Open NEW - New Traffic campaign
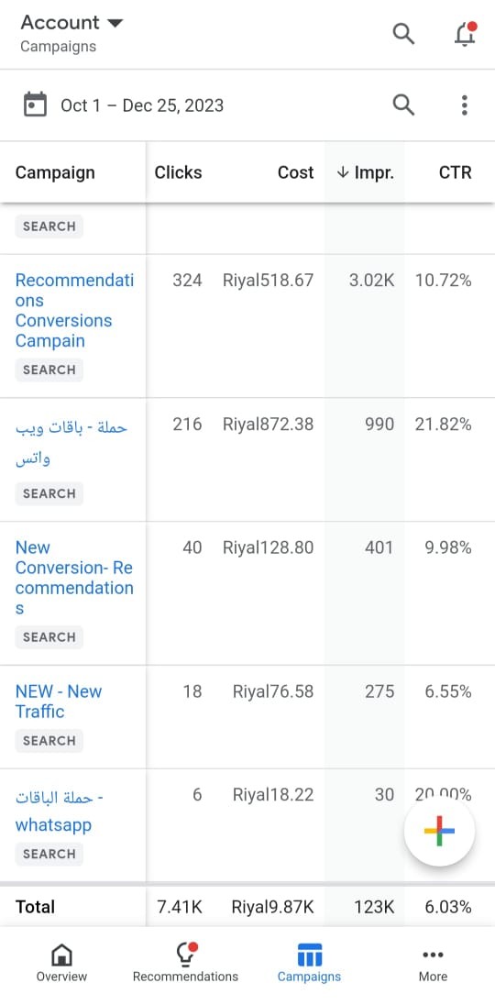Viewport: 495px width, 1005px height. pyautogui.click(x=59, y=701)
